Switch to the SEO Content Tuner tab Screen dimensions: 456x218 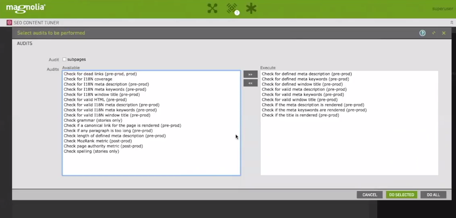tap(36, 23)
